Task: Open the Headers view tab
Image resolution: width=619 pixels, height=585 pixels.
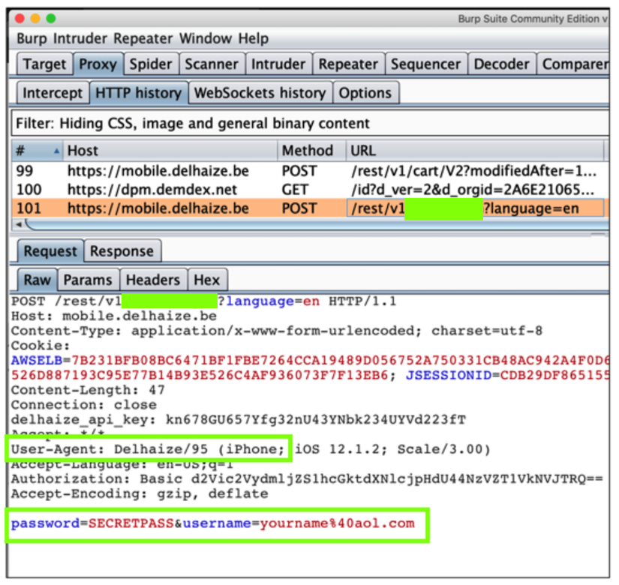Action: coord(153,280)
